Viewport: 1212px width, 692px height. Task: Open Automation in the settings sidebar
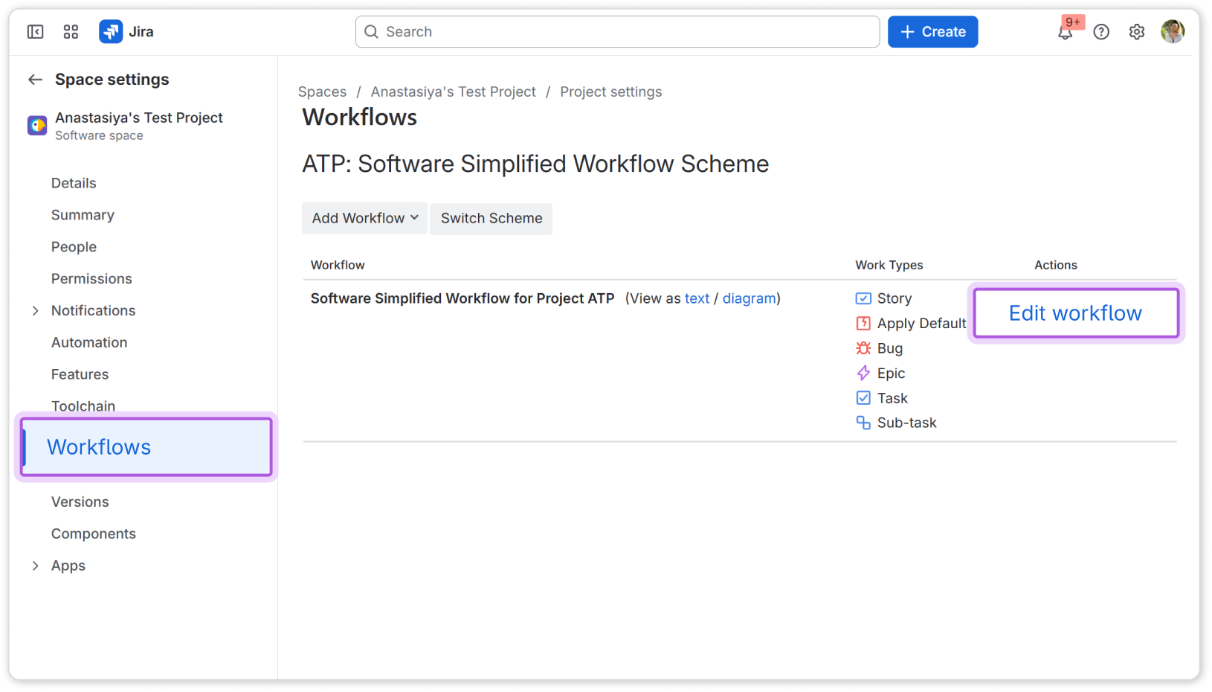[89, 343]
